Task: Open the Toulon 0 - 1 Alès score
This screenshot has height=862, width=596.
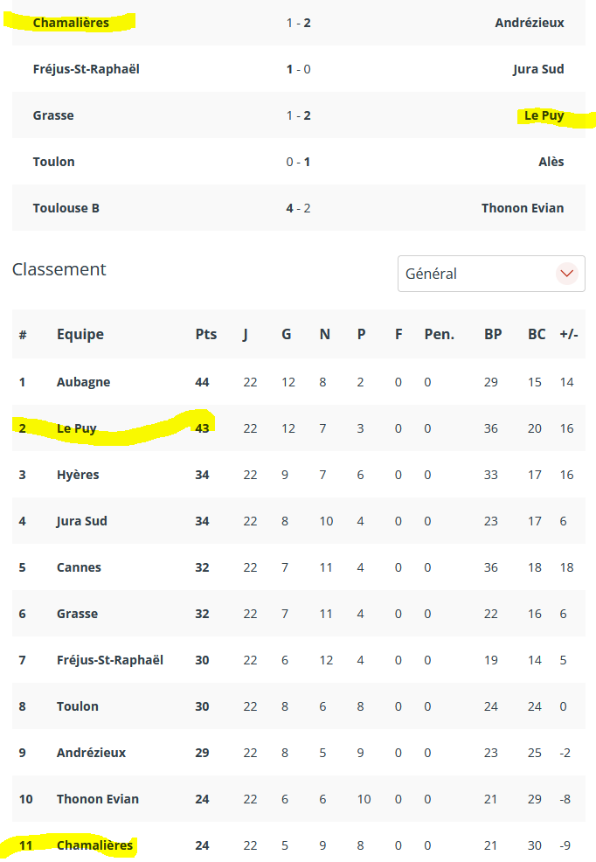Action: click(x=298, y=162)
